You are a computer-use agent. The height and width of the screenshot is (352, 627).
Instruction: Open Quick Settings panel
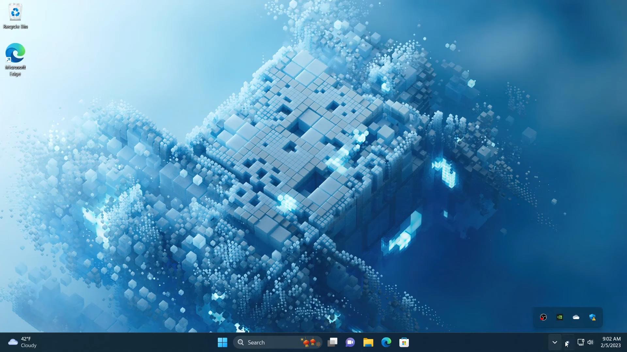(585, 342)
